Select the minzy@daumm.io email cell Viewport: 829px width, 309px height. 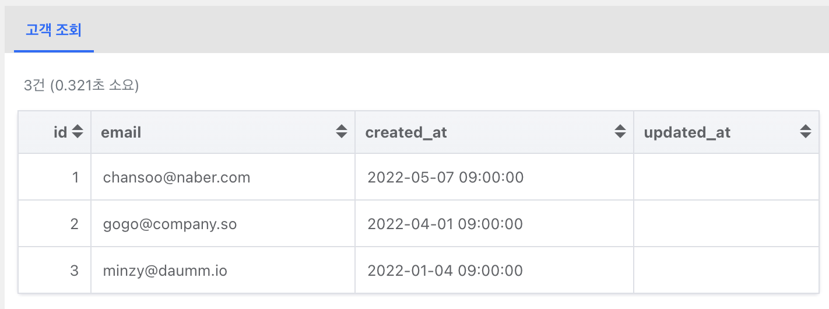pyautogui.click(x=165, y=271)
